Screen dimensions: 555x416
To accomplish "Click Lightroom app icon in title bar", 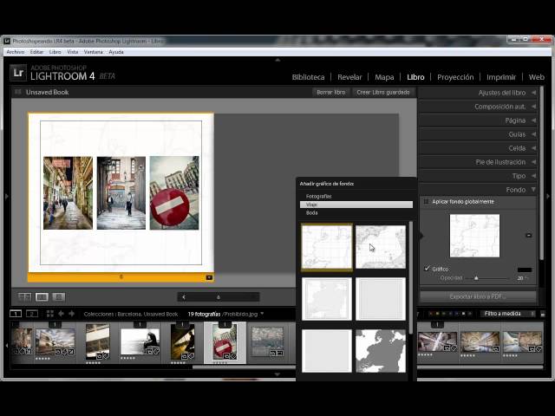I will 7,41.
